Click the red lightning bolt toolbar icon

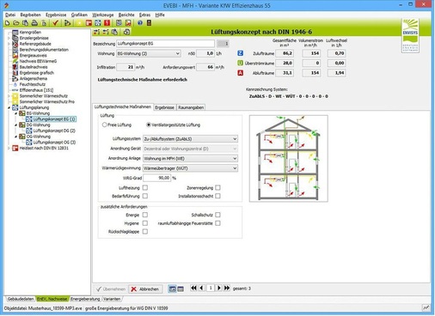pyautogui.click(x=107, y=23)
